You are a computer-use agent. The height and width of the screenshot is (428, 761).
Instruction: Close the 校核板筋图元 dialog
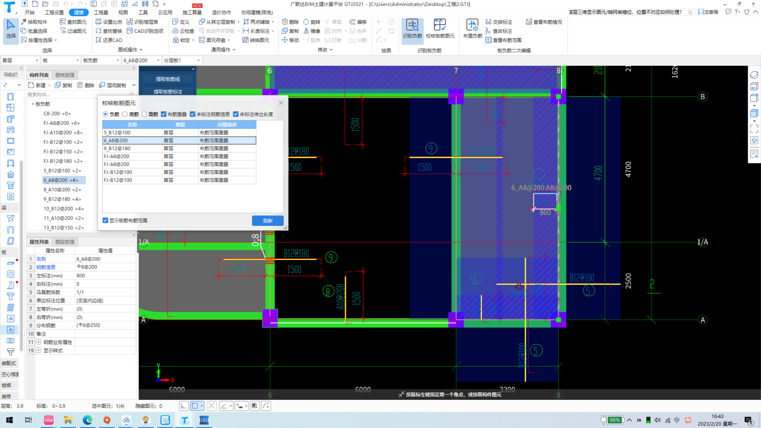281,103
